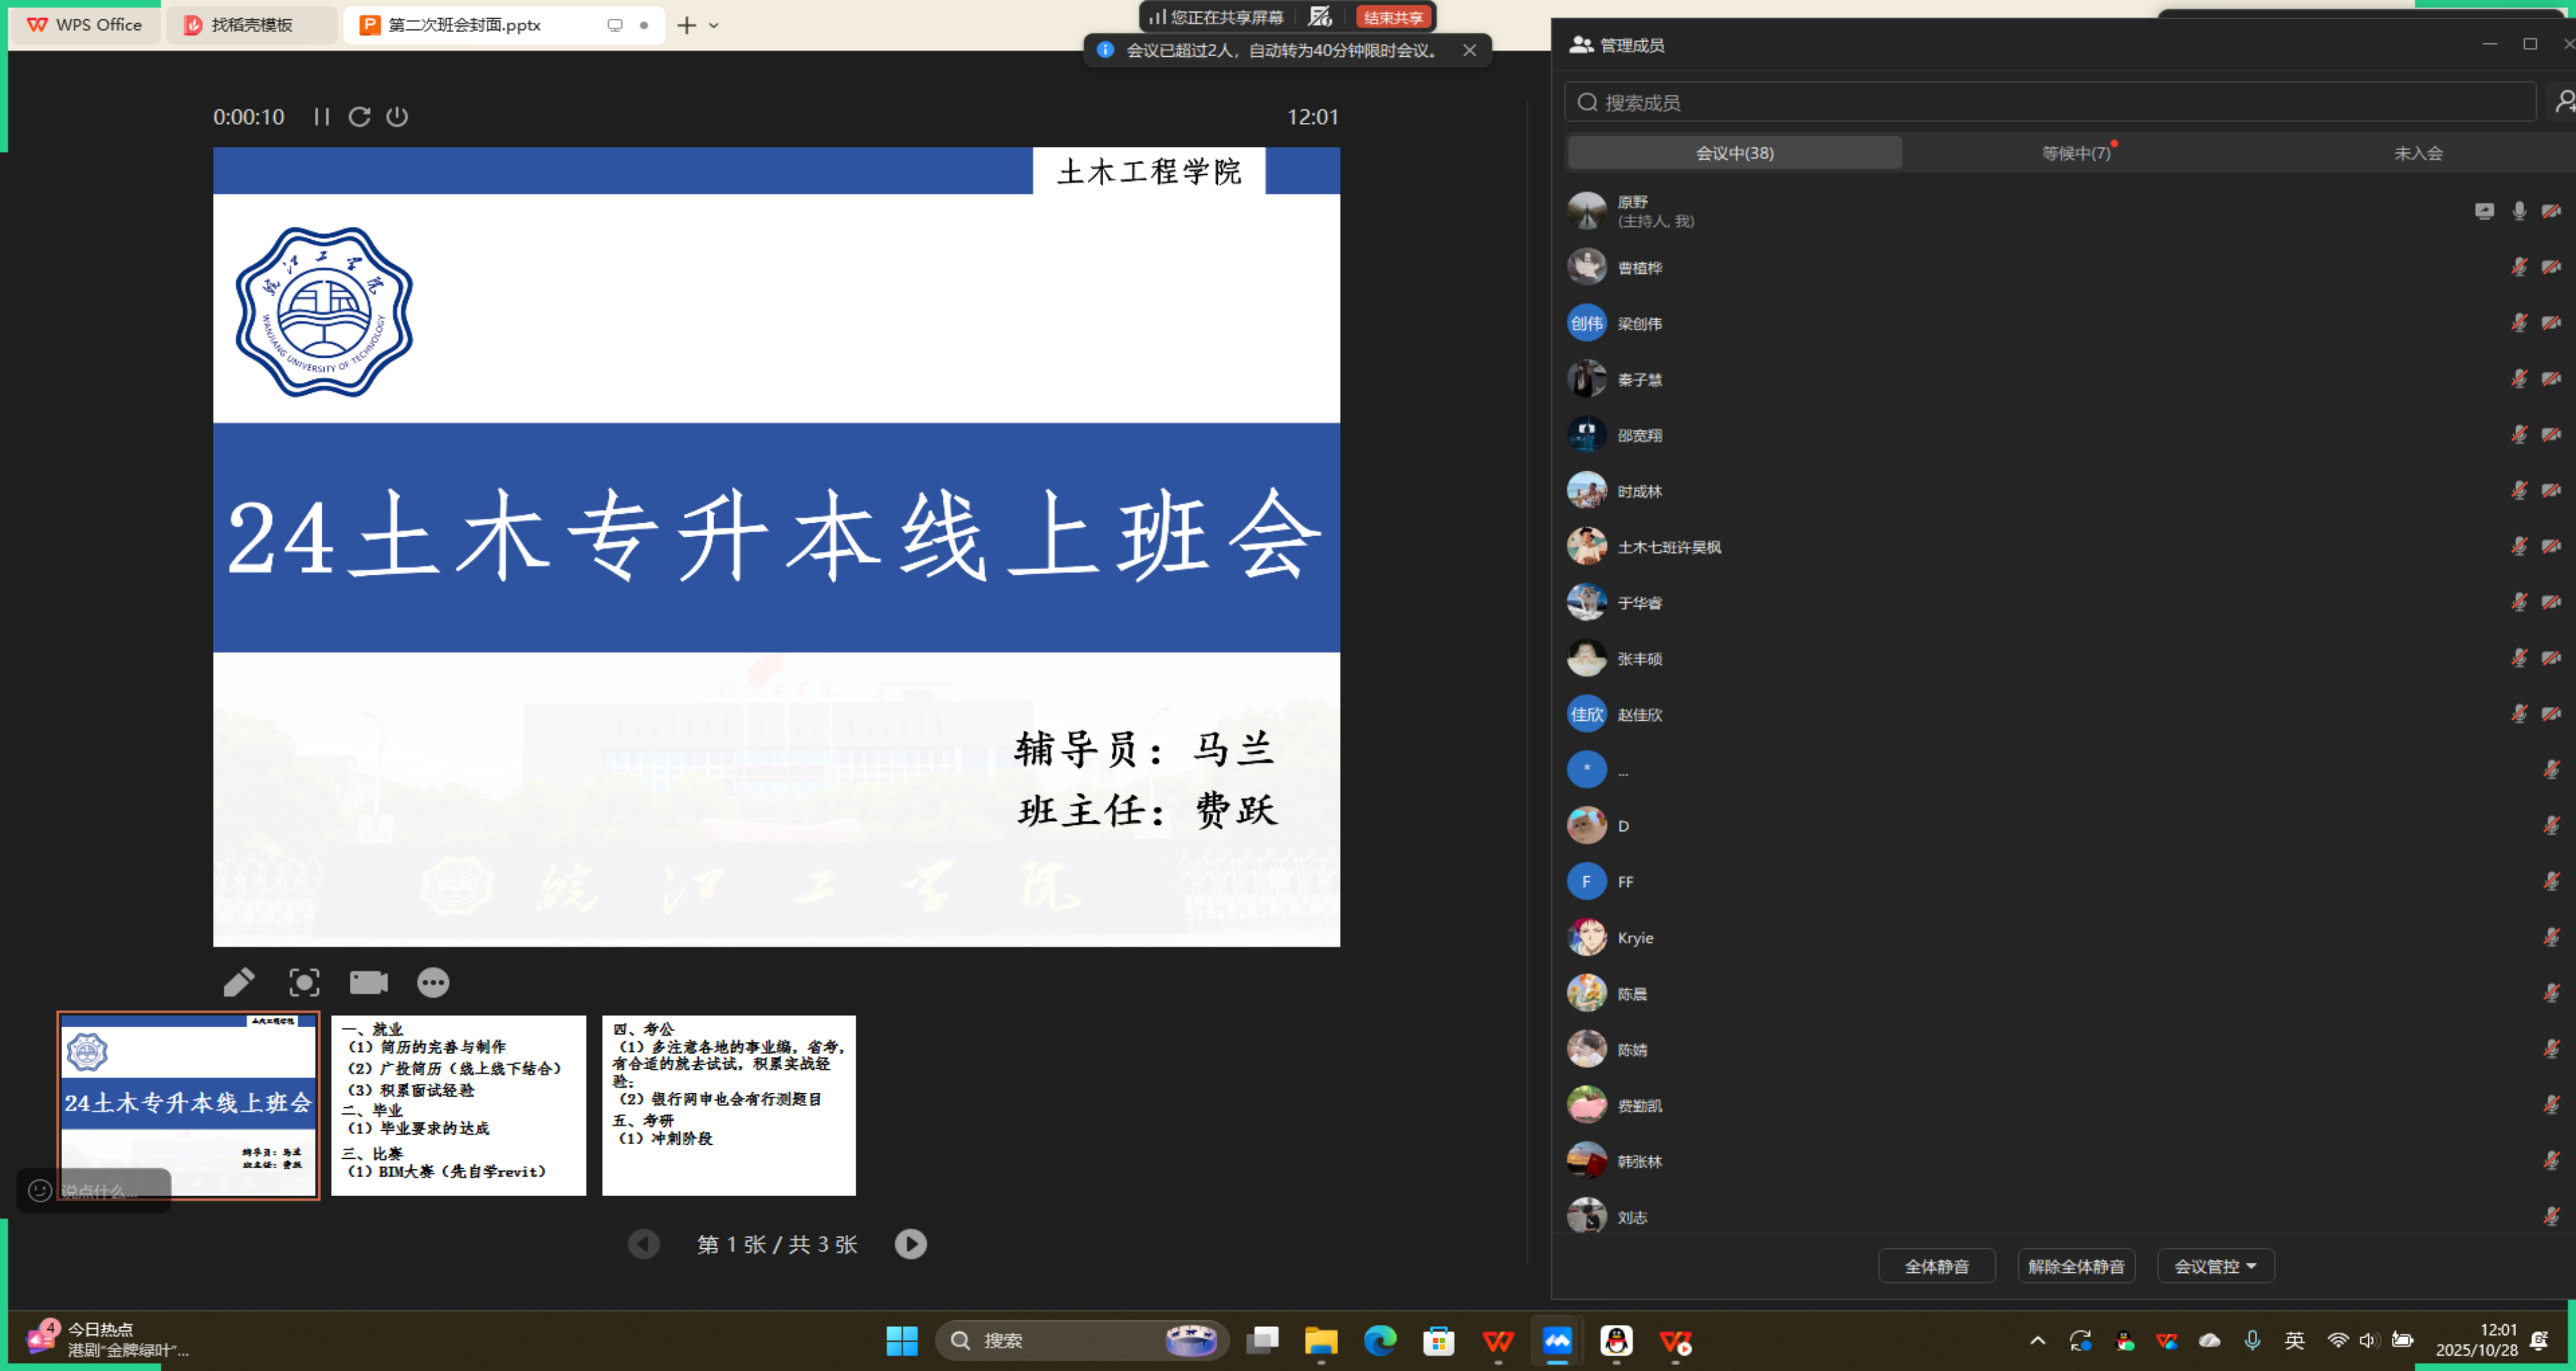Open the pause button beside the meeting timer
Image resolution: width=2576 pixels, height=1371 pixels.
[x=322, y=117]
